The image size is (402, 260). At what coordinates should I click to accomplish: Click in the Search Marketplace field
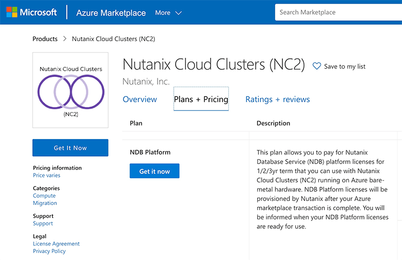pyautogui.click(x=338, y=12)
